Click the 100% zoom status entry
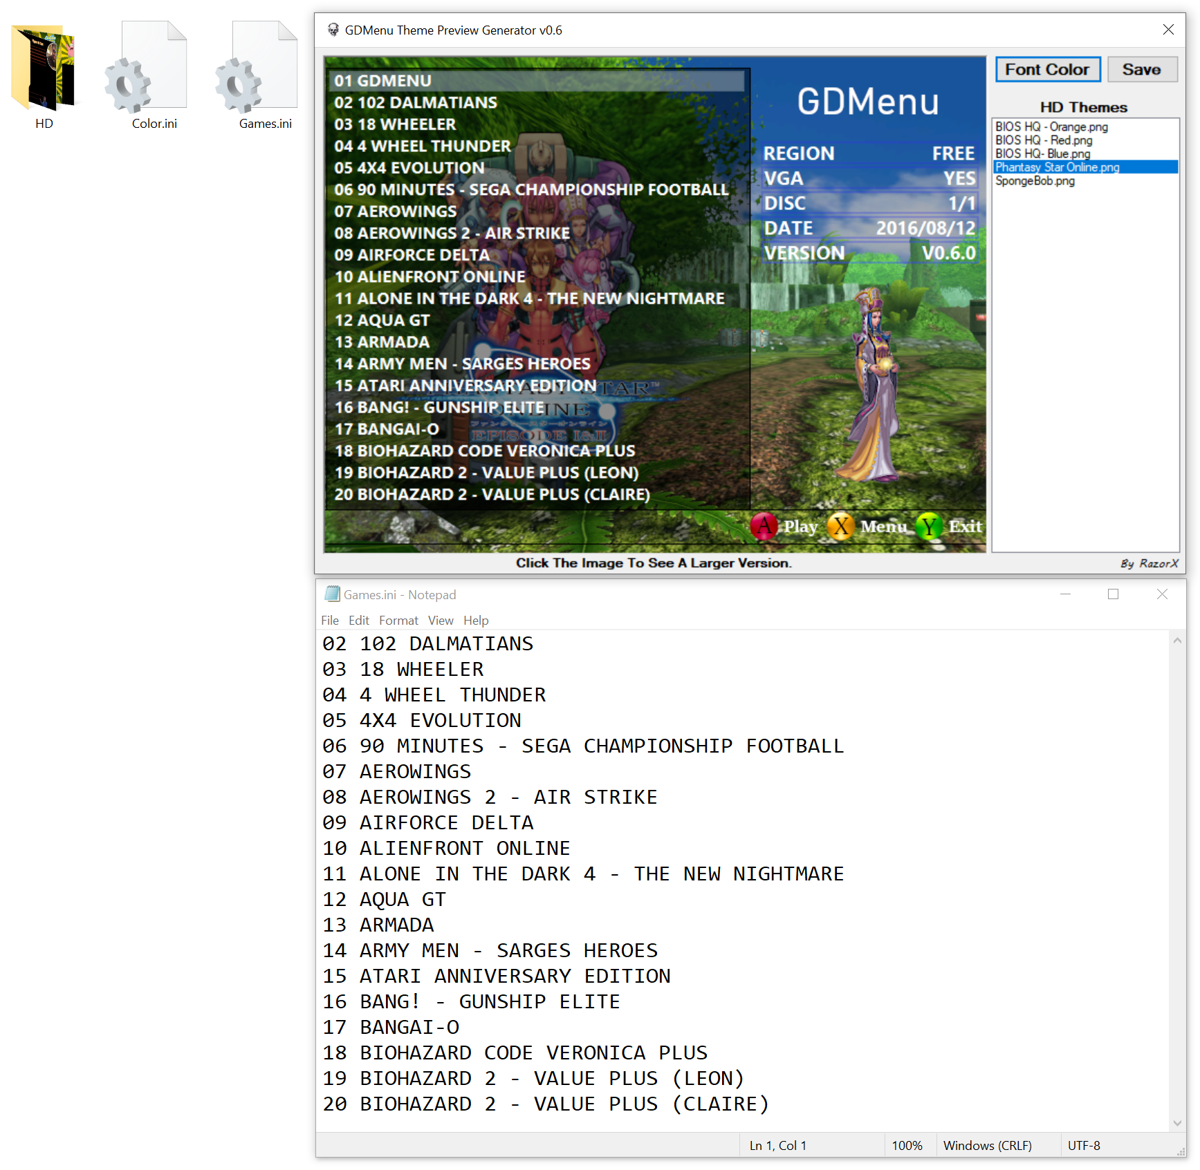The image size is (1200, 1170). 907,1145
